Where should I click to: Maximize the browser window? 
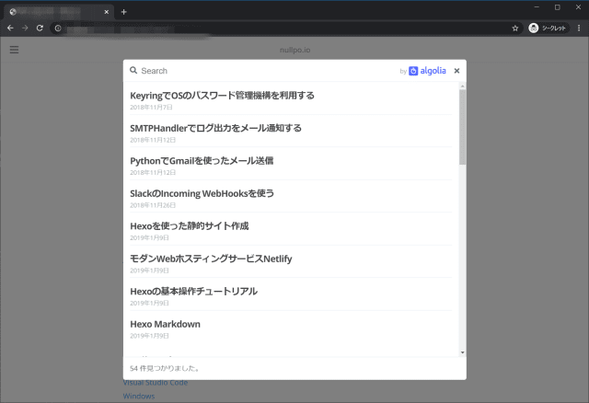[x=558, y=7]
